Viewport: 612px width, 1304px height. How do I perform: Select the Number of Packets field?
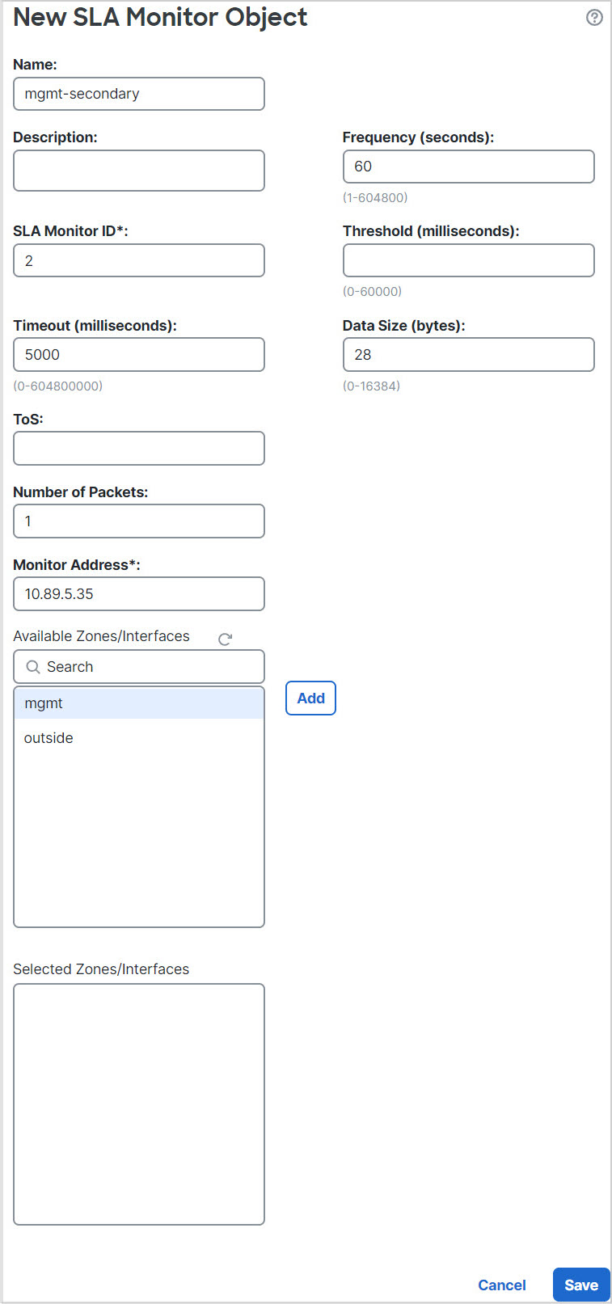tap(139, 521)
